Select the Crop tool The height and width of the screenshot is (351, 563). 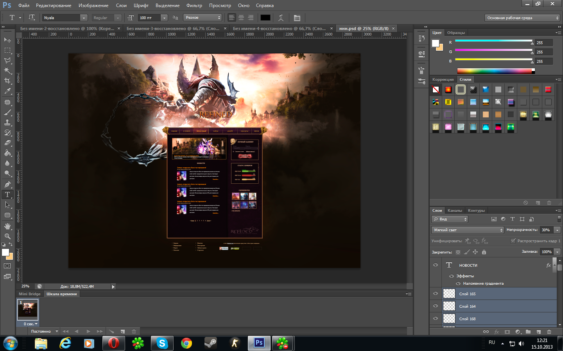(7, 81)
